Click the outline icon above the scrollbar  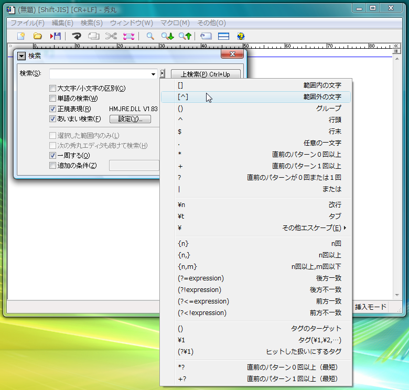pyautogui.click(x=396, y=51)
